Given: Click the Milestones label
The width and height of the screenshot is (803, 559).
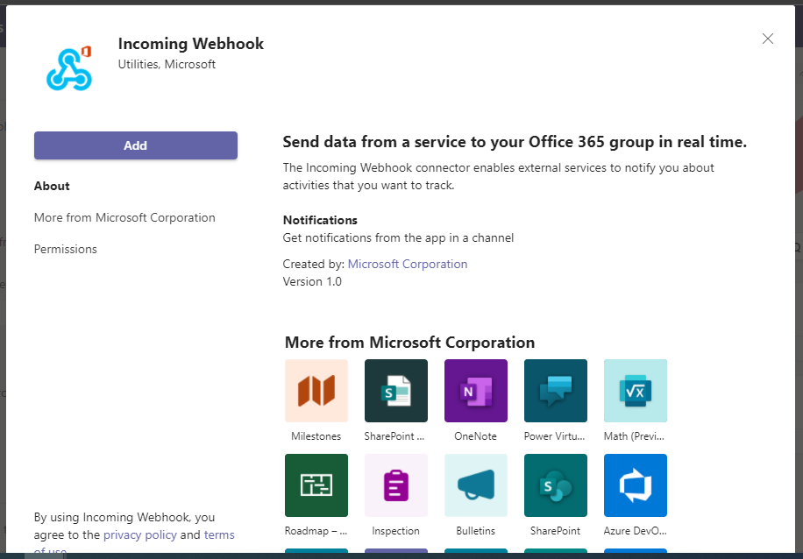Looking at the screenshot, I should [316, 436].
